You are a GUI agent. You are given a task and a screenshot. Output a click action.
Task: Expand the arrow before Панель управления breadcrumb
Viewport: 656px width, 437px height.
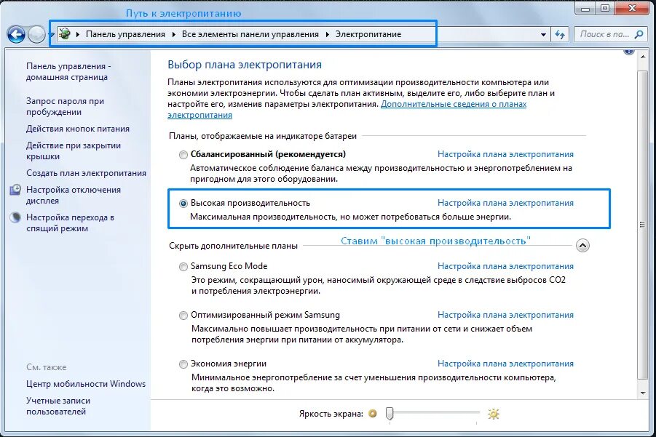pos(78,34)
